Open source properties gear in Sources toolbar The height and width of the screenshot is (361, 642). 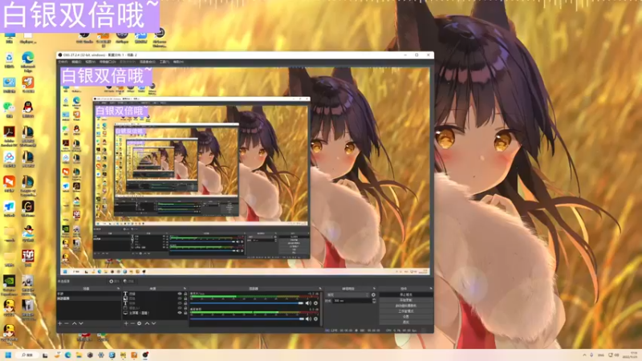139,323
